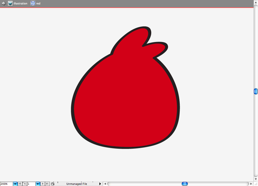
Task: Click the horizontal scrollbar thumb
Action: (185, 184)
